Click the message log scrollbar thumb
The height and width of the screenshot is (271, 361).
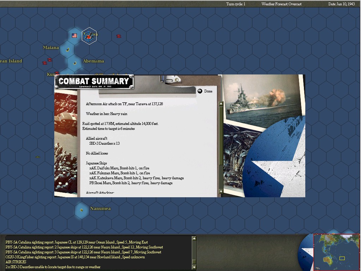pyautogui.click(x=194, y=262)
